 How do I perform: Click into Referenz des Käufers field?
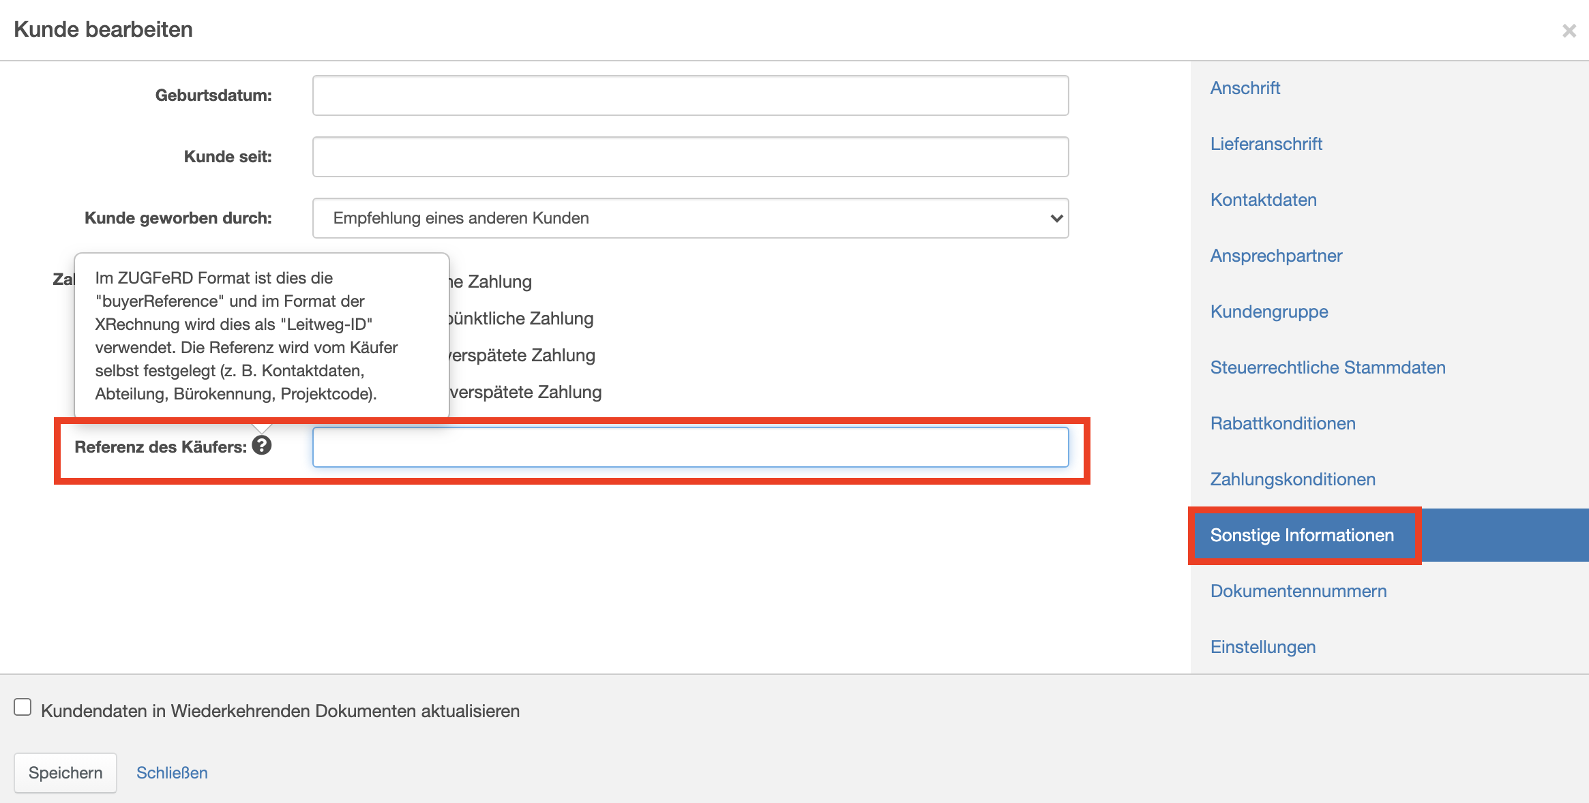[690, 447]
